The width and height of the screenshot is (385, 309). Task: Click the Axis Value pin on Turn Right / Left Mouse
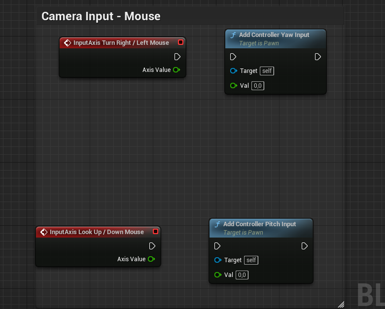(x=176, y=70)
